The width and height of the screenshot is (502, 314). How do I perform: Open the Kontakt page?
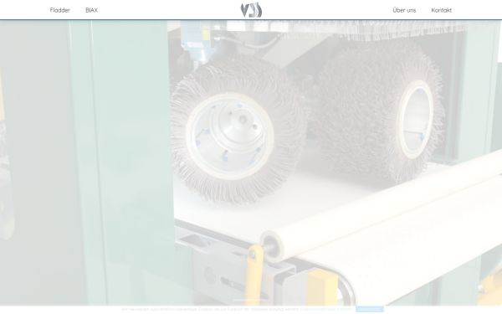click(x=441, y=10)
